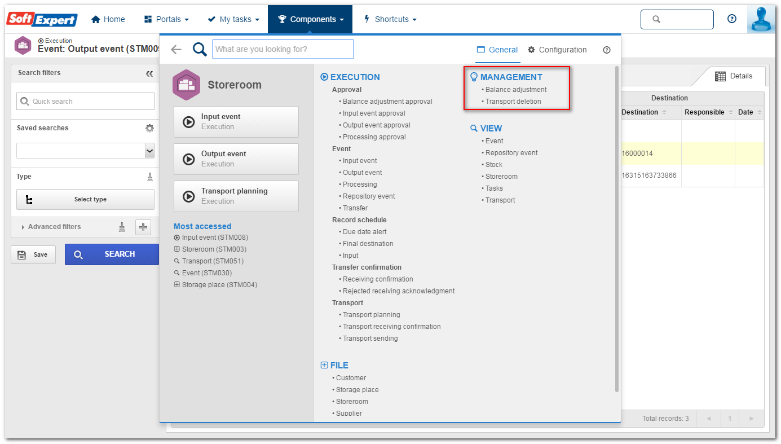Open Output event approval
This screenshot has height=444, width=781.
[377, 125]
